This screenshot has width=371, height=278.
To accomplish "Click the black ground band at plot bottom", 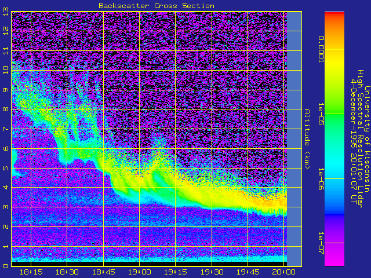I will pyautogui.click(x=150, y=264).
